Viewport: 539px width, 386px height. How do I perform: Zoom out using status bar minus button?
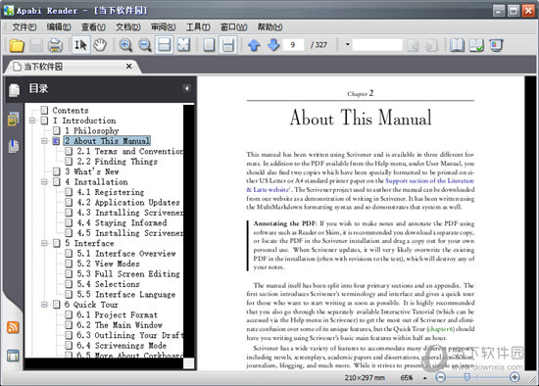[440, 377]
